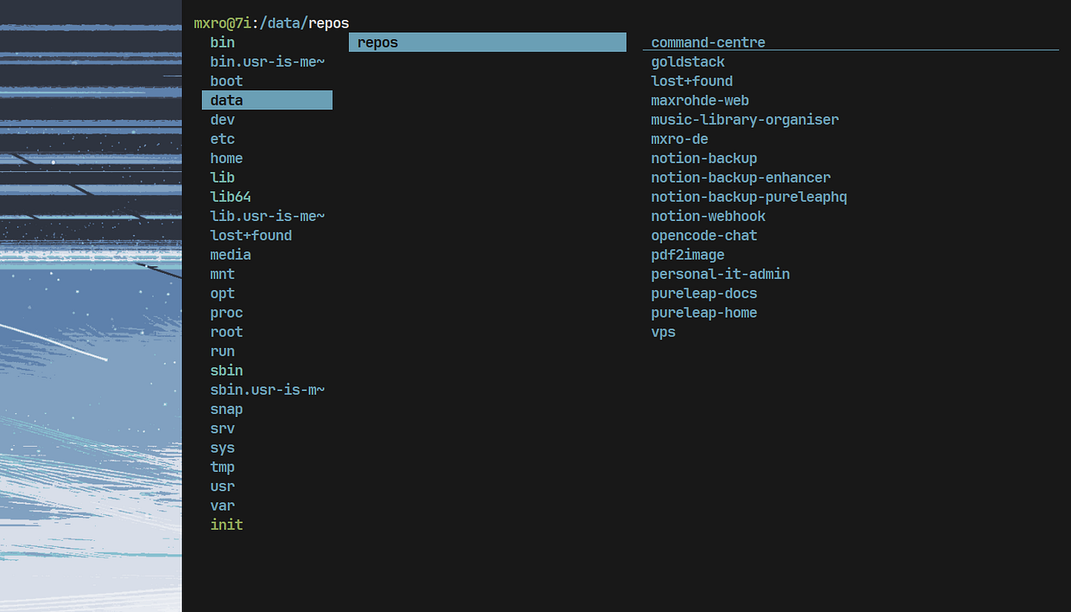
Task: Select the 'snap' directory entry
Action: click(x=226, y=409)
